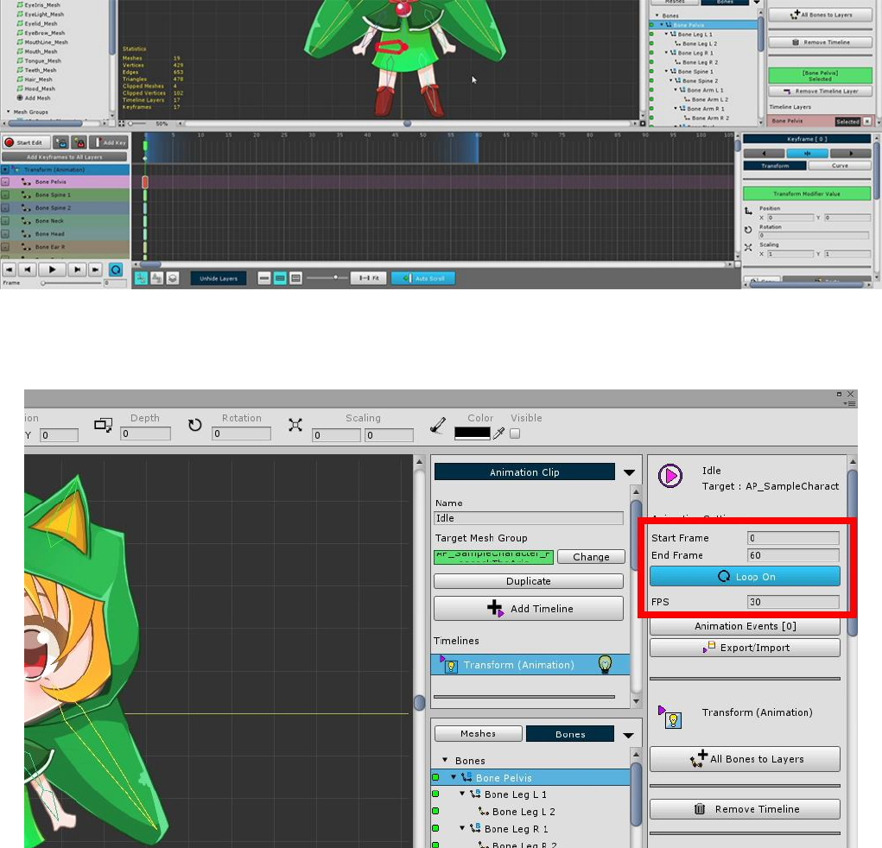
Task: Expand the Mesh Groups section
Action: pyautogui.click(x=9, y=112)
